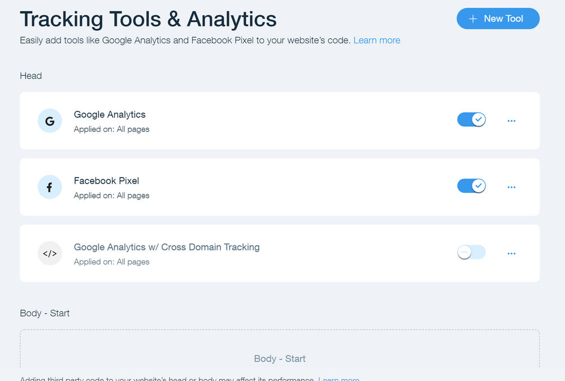The width and height of the screenshot is (565, 381).
Task: Click the New Tool button
Action: pyautogui.click(x=498, y=19)
